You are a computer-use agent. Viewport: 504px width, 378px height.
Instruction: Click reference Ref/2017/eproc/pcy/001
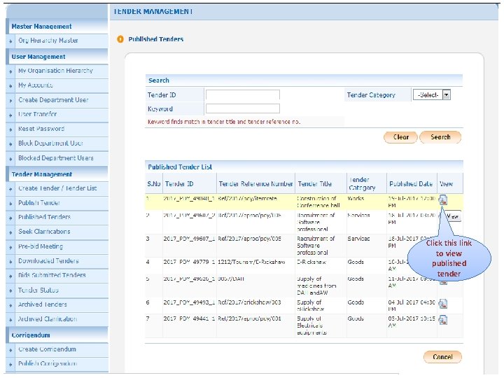pos(249,318)
